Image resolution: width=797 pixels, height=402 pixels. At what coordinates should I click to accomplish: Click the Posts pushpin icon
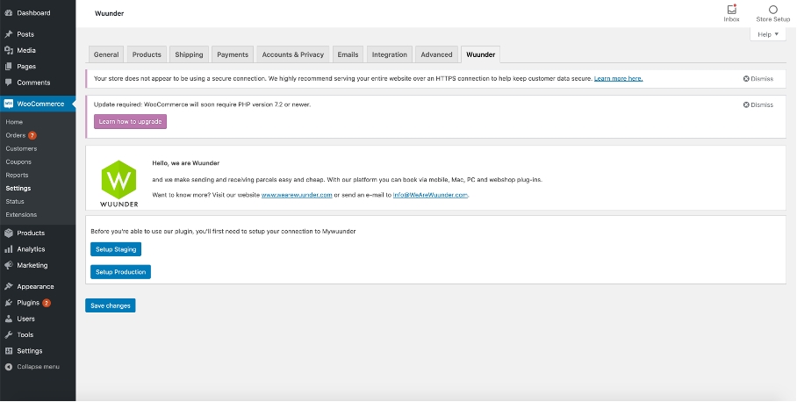[8, 34]
